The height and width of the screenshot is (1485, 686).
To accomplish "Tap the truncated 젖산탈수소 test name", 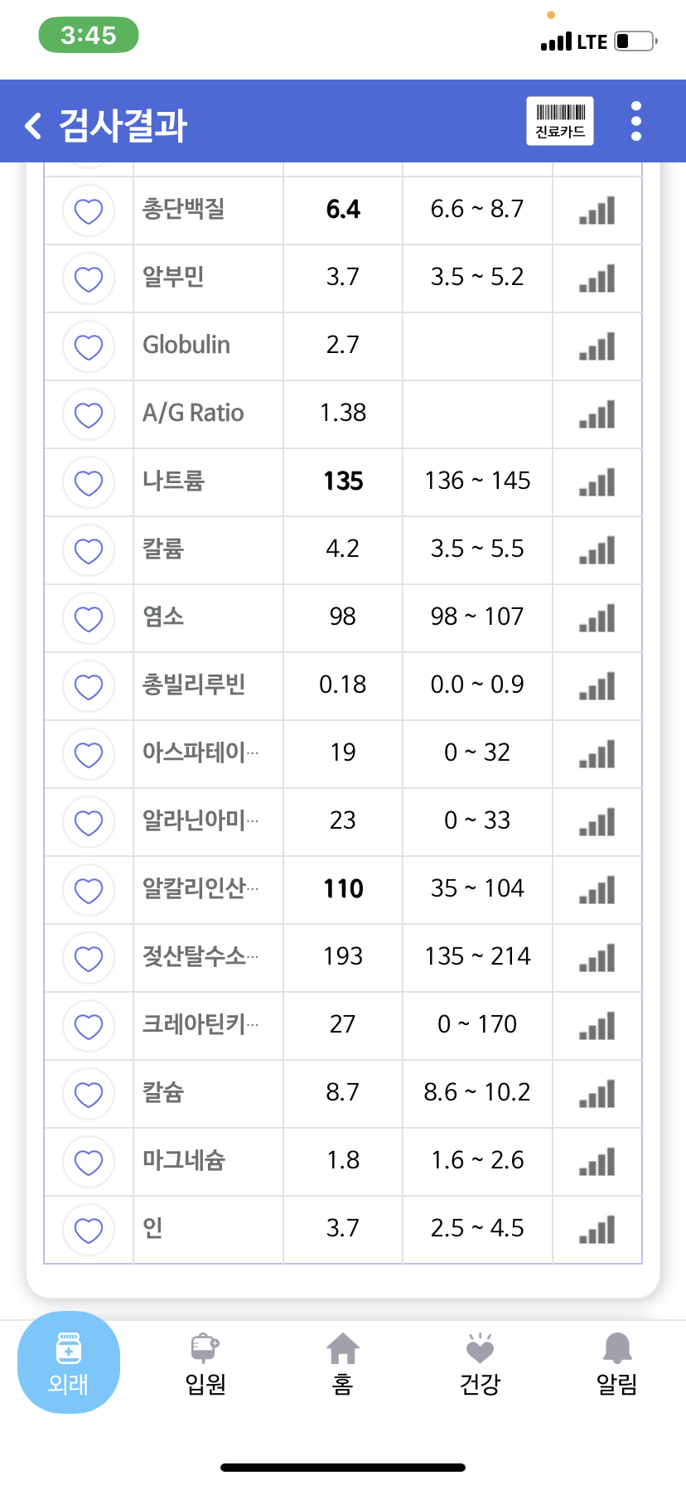I will tap(200, 956).
